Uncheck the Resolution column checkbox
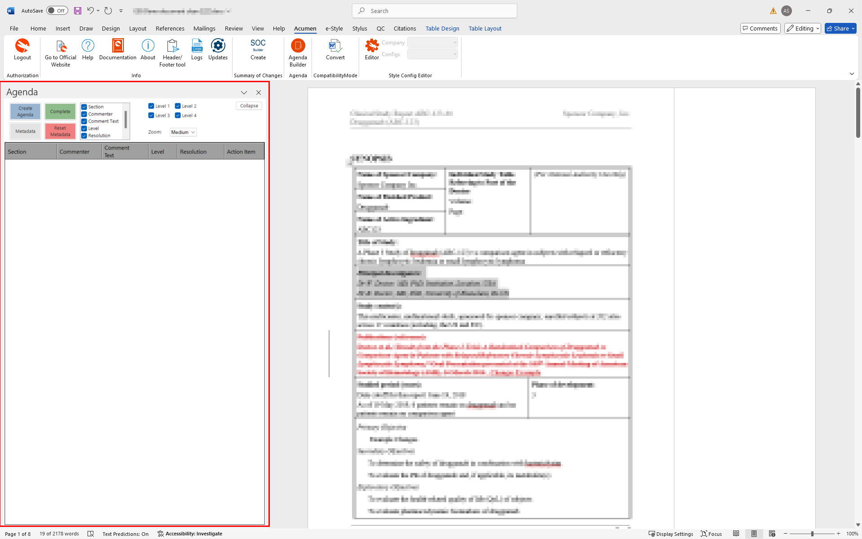The width and height of the screenshot is (862, 539). (84, 136)
